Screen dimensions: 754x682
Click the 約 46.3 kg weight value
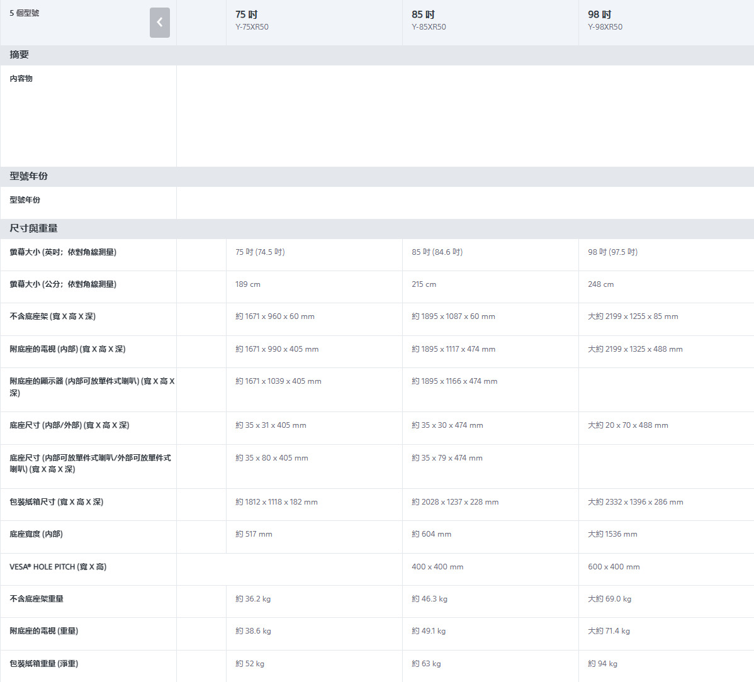pyautogui.click(x=429, y=599)
